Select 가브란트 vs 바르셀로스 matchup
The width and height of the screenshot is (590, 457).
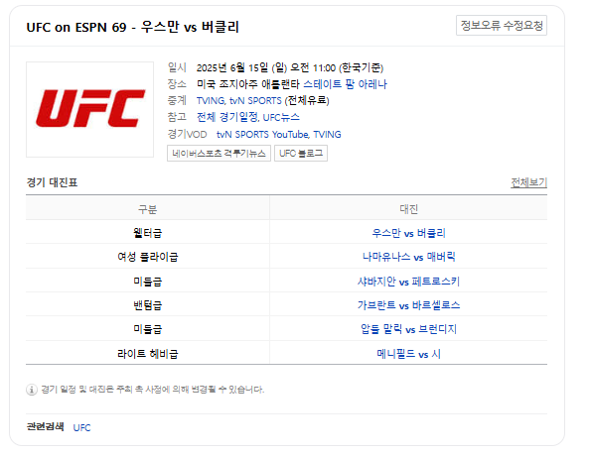tap(408, 305)
